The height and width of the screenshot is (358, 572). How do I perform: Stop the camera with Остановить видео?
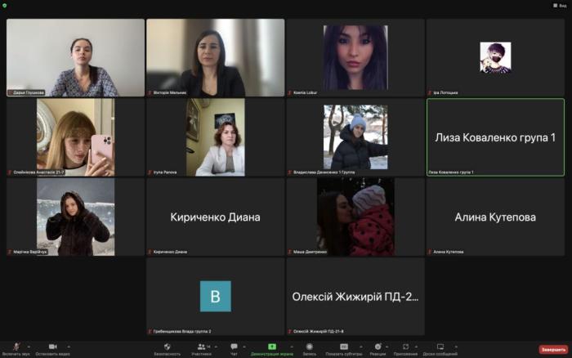52,348
